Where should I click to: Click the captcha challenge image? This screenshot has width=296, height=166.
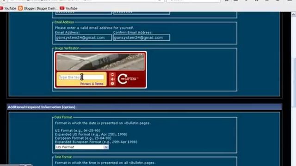pyautogui.click(x=100, y=62)
